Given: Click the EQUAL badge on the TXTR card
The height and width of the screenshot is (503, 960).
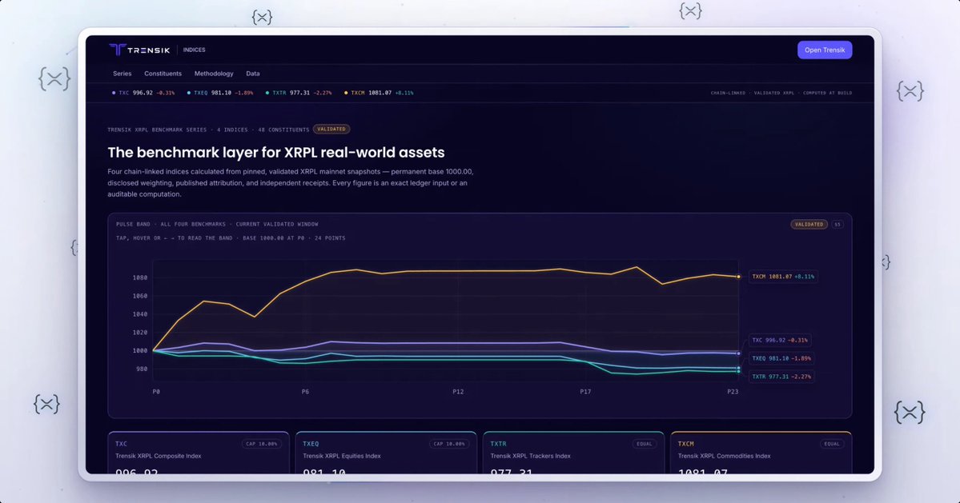Looking at the screenshot, I should pos(644,444).
